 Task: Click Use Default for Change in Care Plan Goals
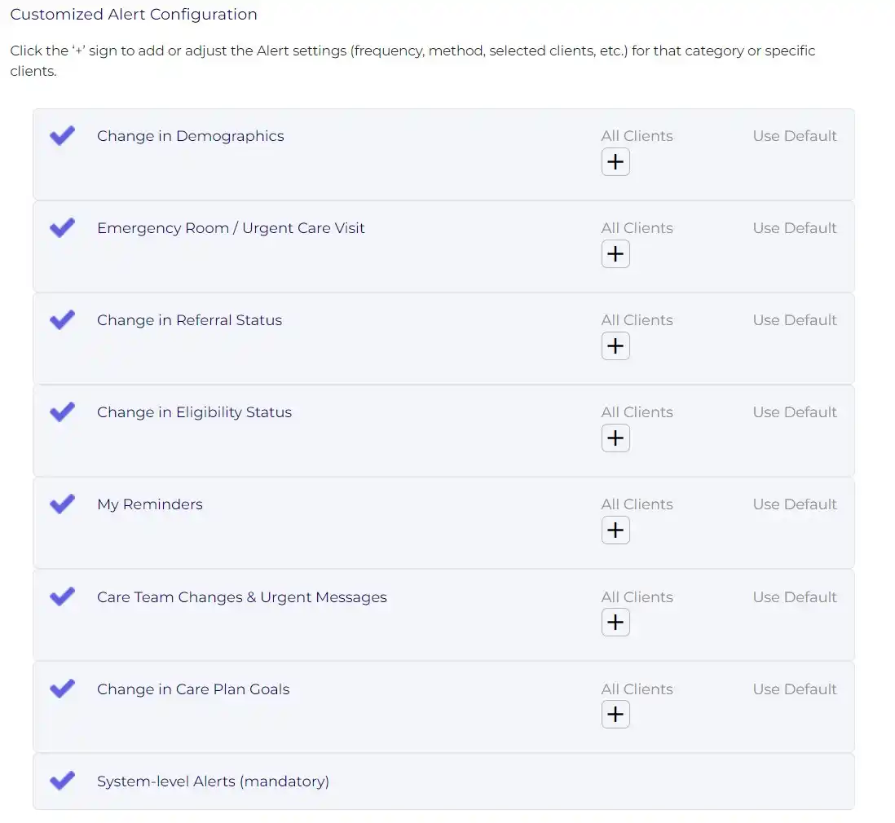tap(795, 689)
